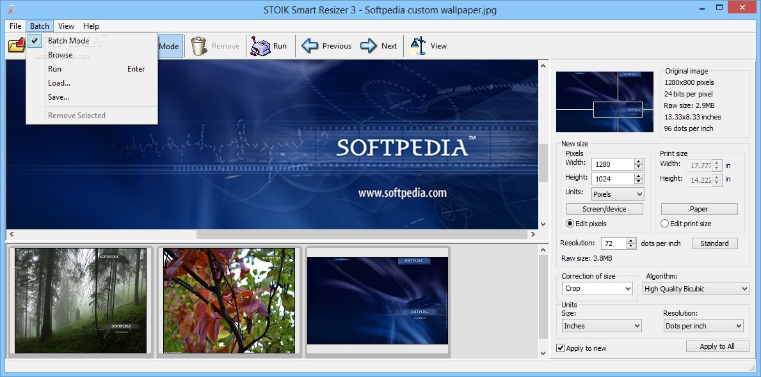Click the open folder icon in toolbar
This screenshot has width=761, height=377.
pos(16,46)
